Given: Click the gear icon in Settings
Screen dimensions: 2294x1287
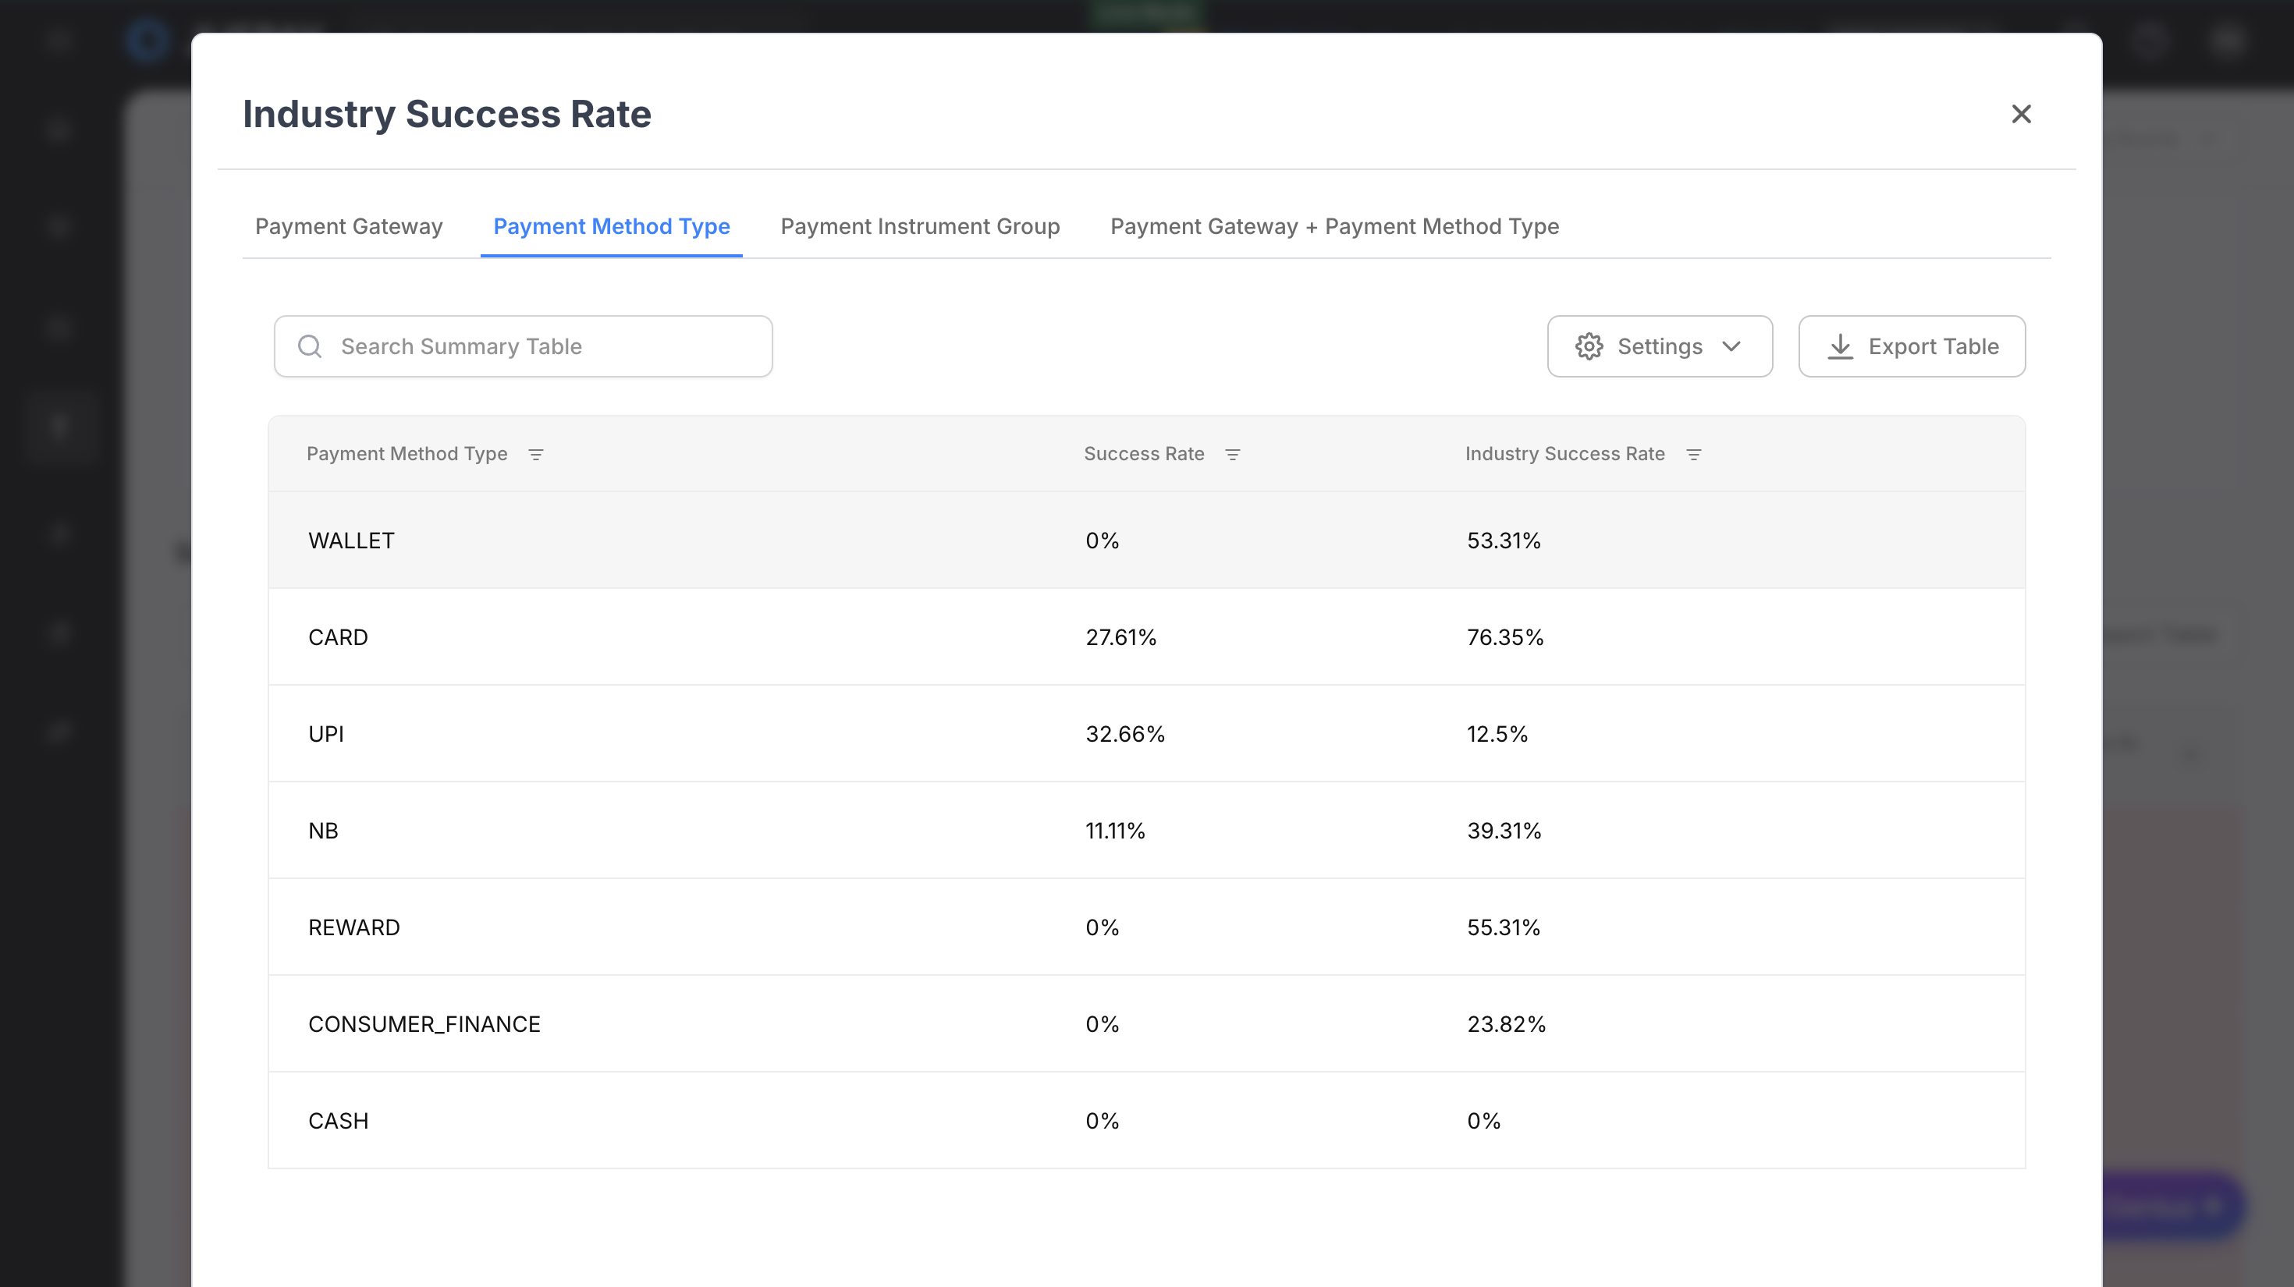Looking at the screenshot, I should (x=1589, y=346).
